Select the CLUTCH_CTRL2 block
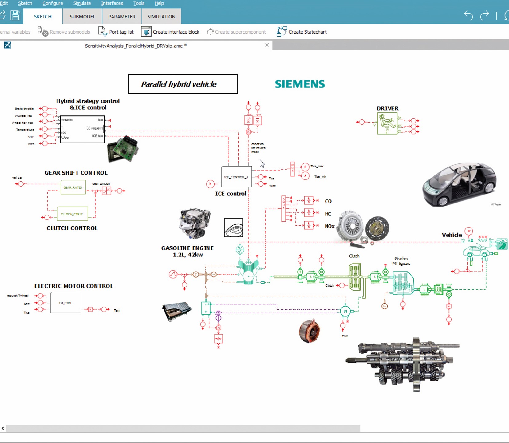 (72, 214)
